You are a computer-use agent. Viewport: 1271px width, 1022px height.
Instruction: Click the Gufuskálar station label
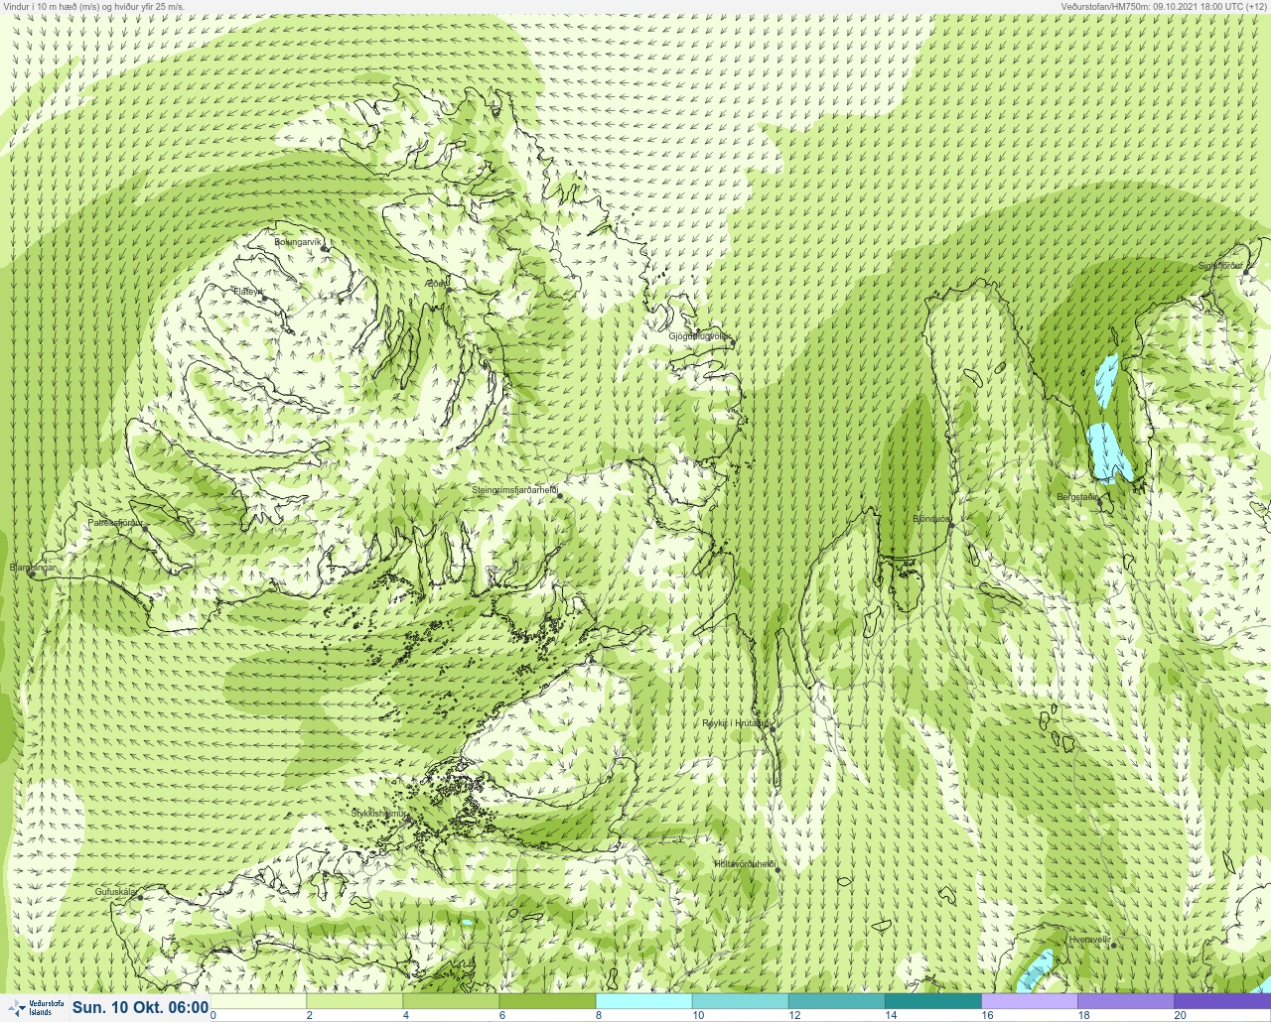[x=115, y=892]
